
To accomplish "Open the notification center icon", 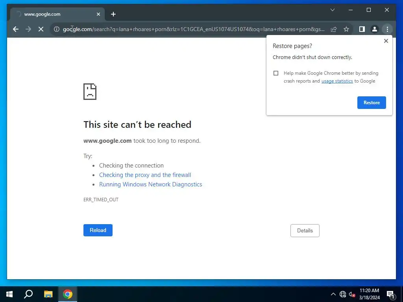I will pyautogui.click(x=390, y=294).
